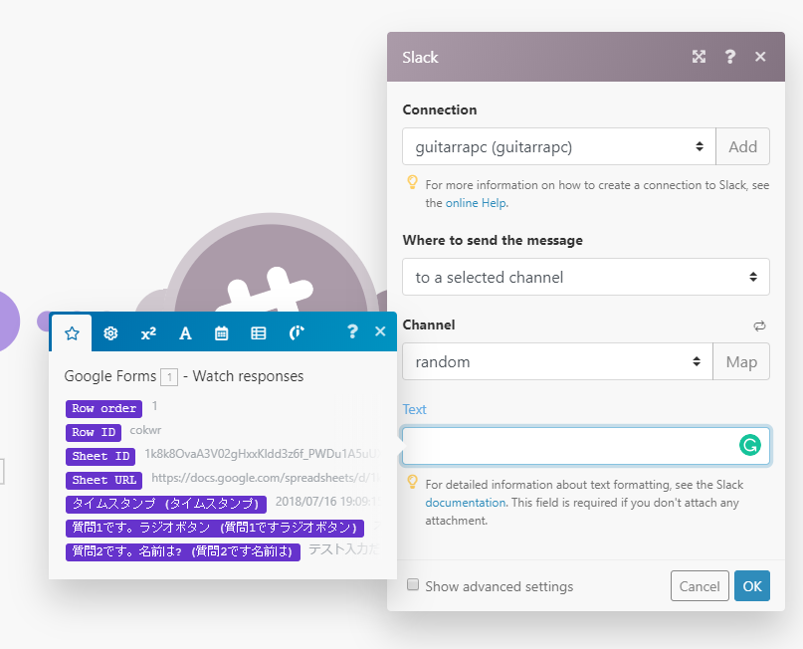Click the Text field label
Viewport: 803px width, 649px height.
(x=414, y=409)
